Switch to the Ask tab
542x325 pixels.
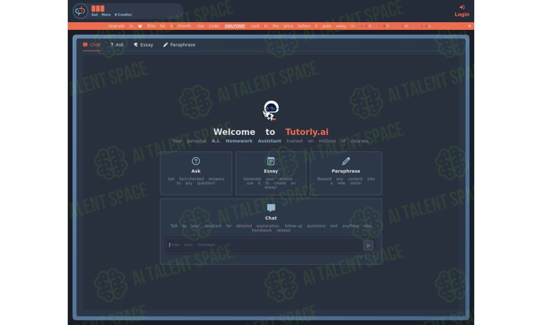(117, 45)
